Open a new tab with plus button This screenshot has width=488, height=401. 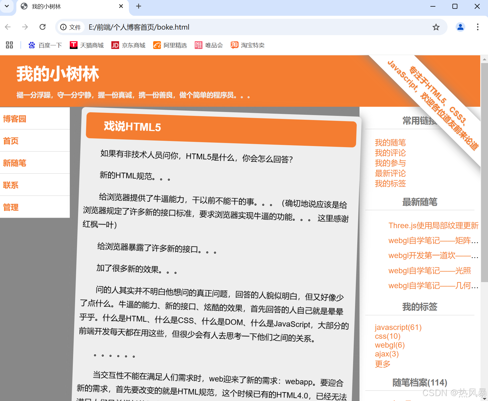click(138, 6)
